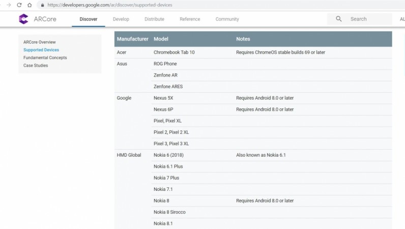Click the Also known as Nokia 6.1 note
This screenshot has width=405, height=229.
(x=261, y=155)
